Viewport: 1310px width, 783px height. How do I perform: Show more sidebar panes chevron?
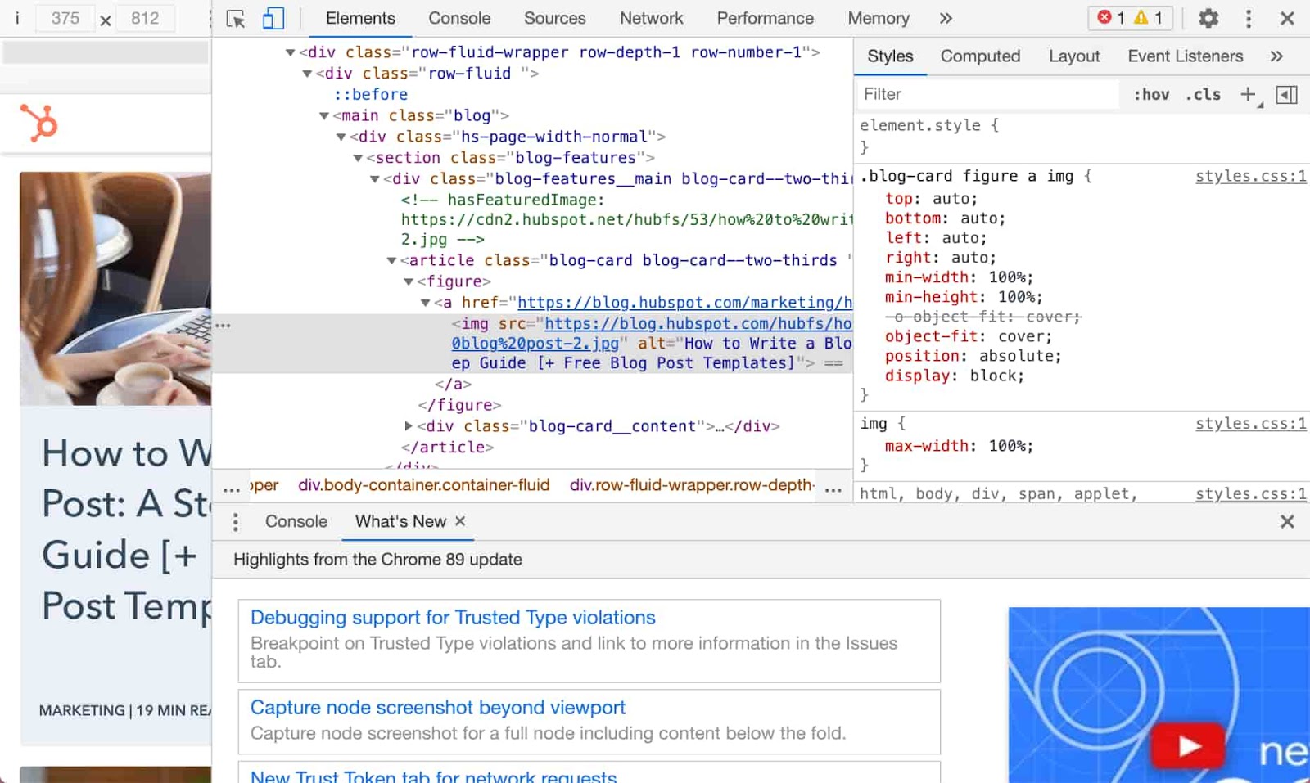click(x=1276, y=56)
